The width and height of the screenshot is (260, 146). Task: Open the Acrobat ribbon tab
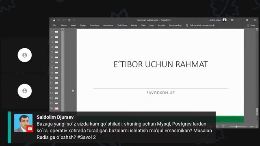[x=161, y=25]
